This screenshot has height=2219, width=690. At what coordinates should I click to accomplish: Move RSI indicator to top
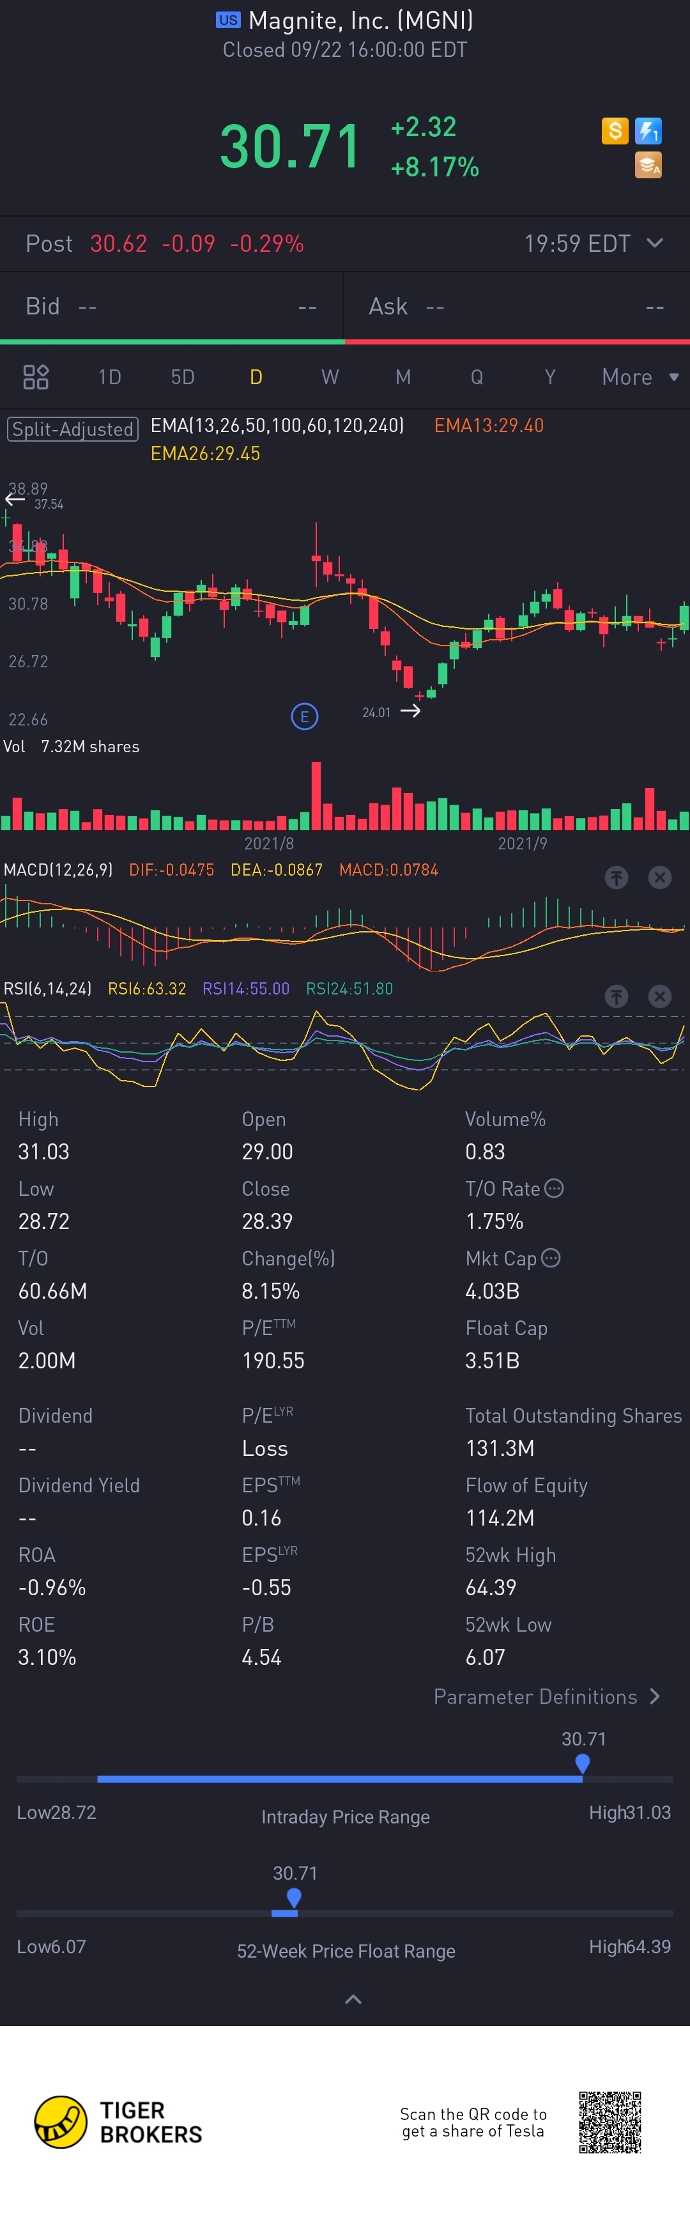pos(616,996)
